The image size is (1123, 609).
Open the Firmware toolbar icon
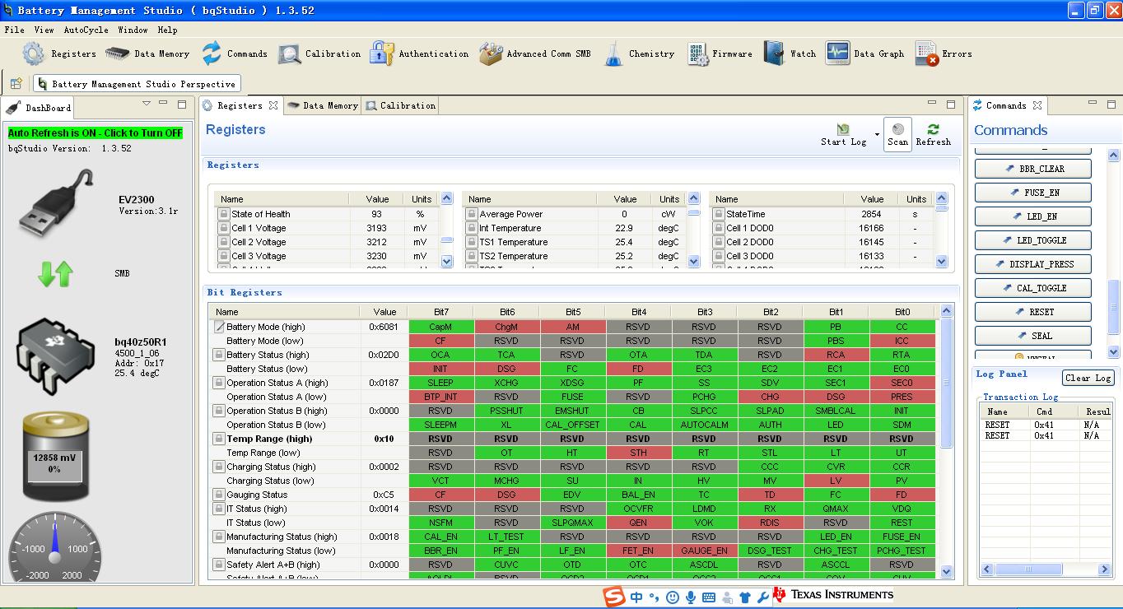point(697,53)
